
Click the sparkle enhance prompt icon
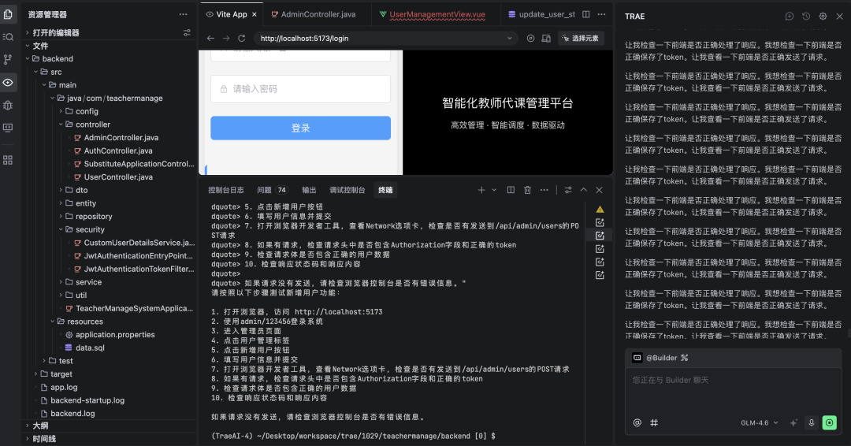coord(793,422)
